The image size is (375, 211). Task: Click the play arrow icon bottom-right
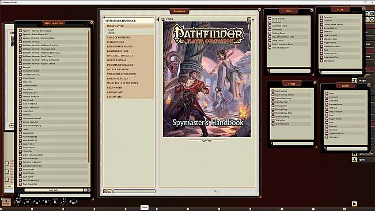point(354,204)
